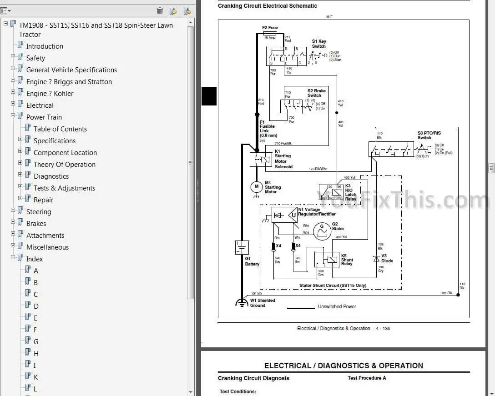
Task: Click bookmarks panel scroll up arrow
Action: tap(190, 22)
